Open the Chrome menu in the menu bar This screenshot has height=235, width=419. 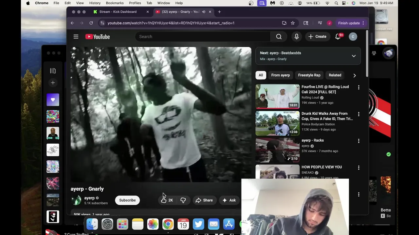(x=42, y=3)
